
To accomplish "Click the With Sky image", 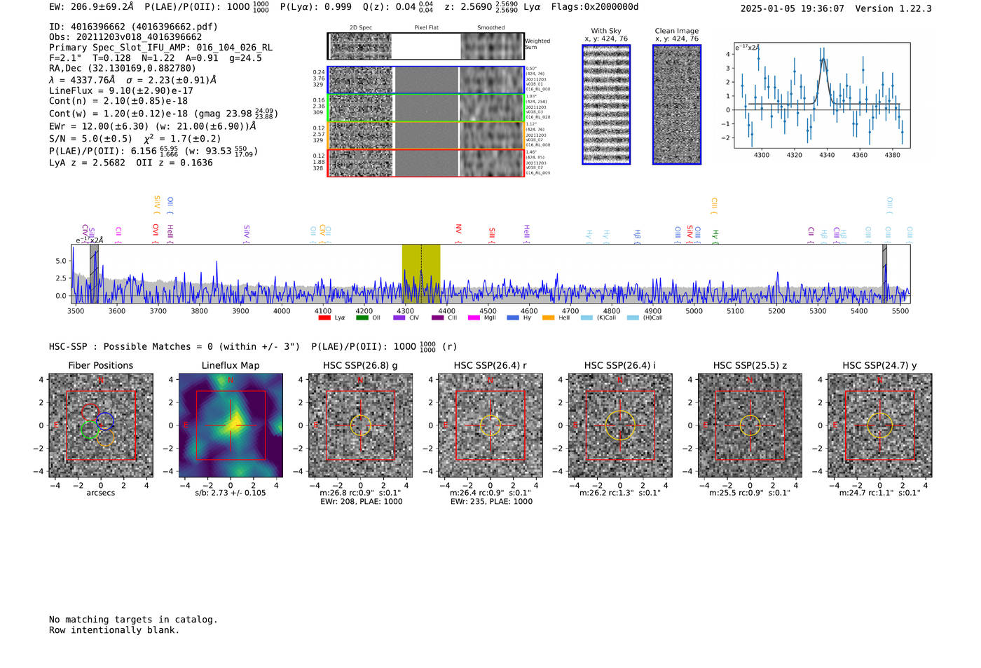I will tap(606, 104).
